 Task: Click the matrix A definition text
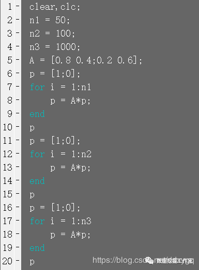tap(86, 60)
